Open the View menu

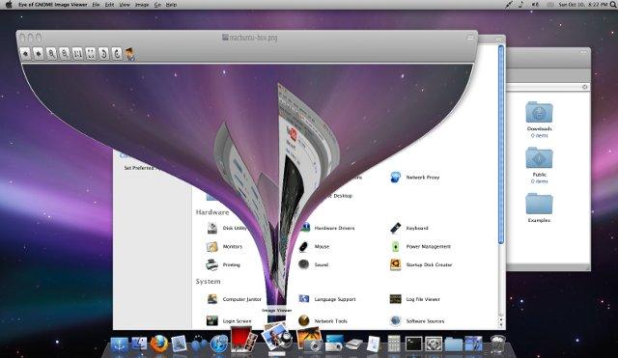coord(125,5)
